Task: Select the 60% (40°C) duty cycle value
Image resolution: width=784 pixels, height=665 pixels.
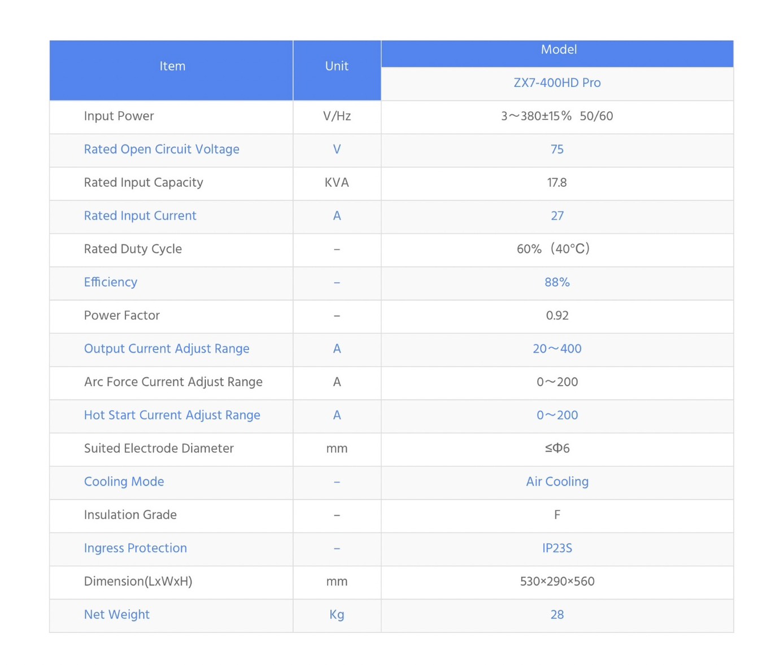Action: click(x=554, y=249)
